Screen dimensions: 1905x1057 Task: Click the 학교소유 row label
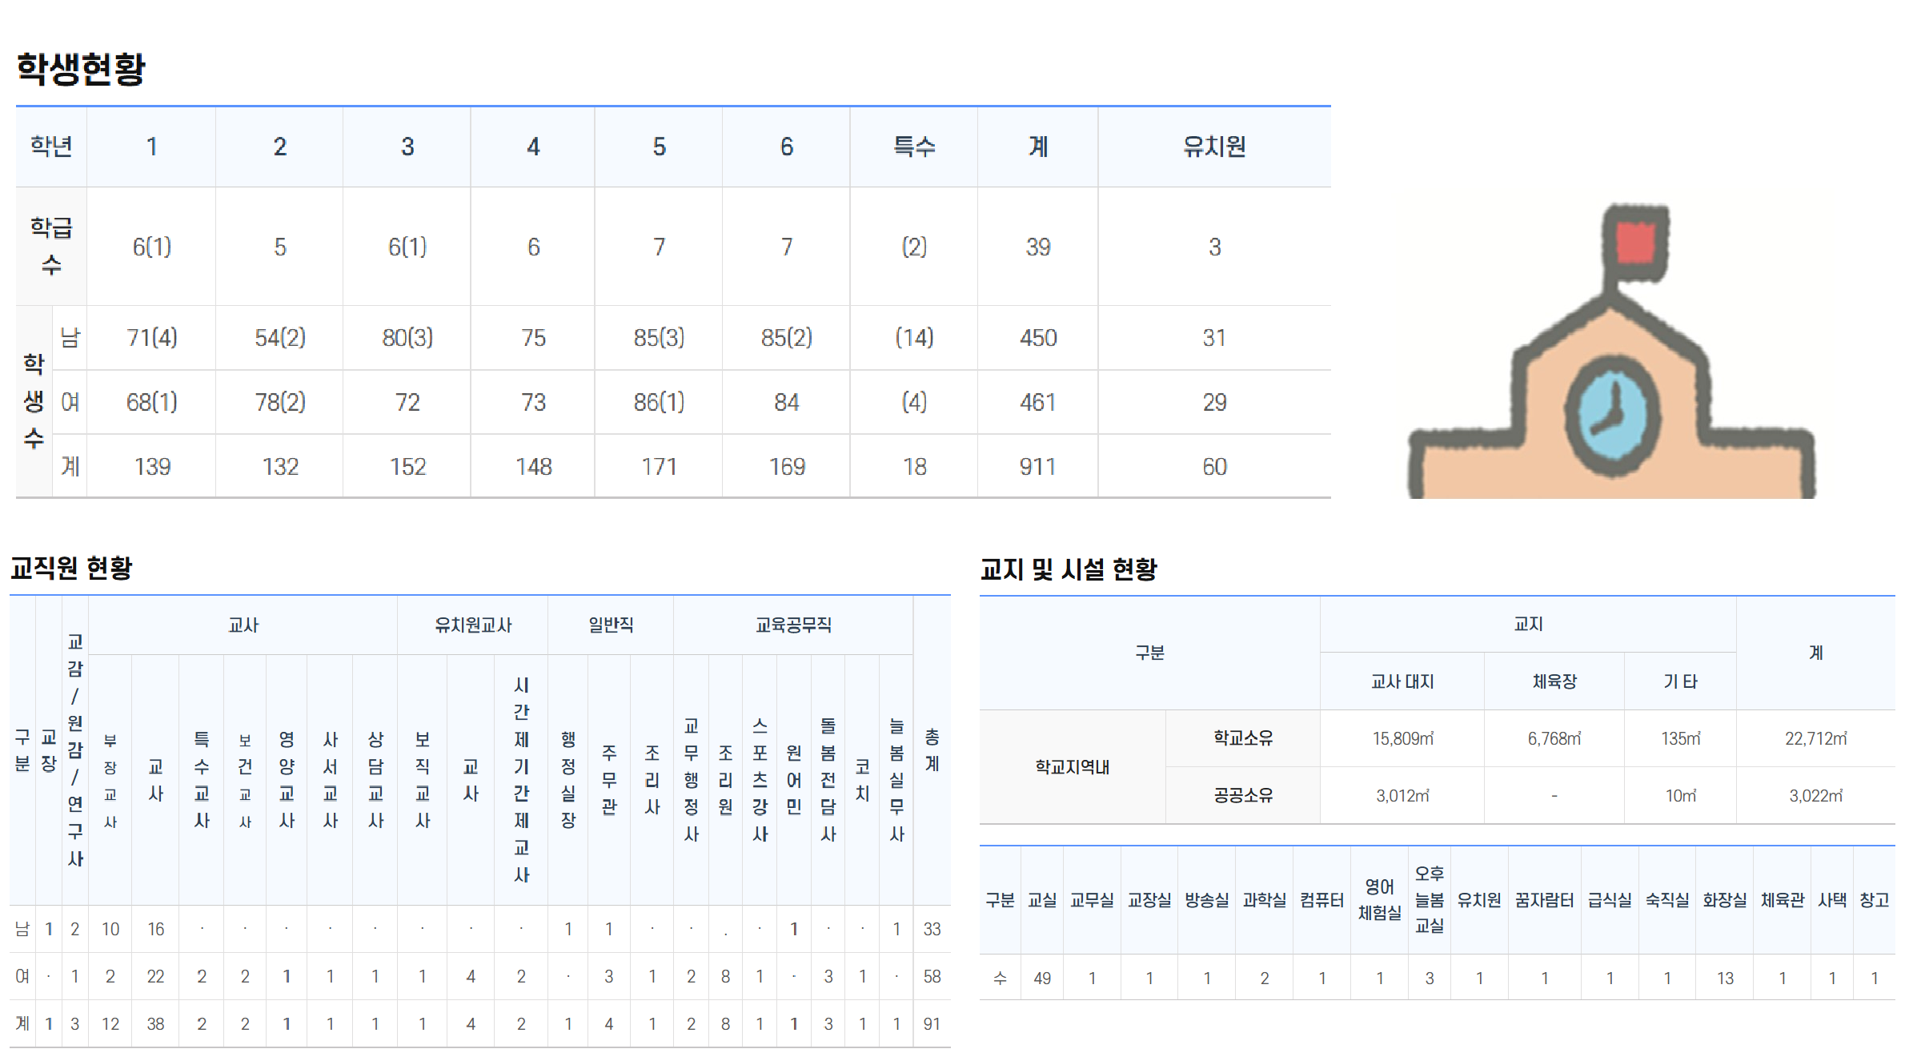click(x=1242, y=737)
